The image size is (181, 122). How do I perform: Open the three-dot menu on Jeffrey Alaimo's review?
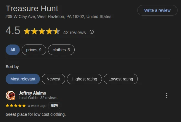point(167,95)
